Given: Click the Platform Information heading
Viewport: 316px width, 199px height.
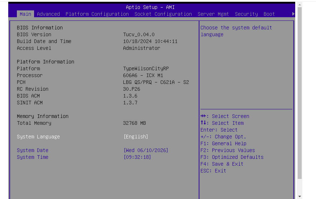Looking at the screenshot, I should pyautogui.click(x=46, y=62).
